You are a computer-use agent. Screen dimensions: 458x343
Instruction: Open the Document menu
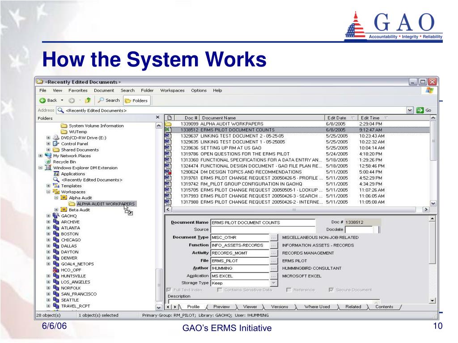(104, 90)
